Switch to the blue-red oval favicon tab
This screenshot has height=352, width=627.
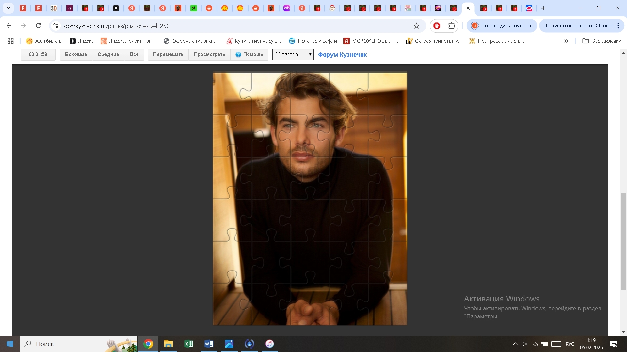click(529, 8)
